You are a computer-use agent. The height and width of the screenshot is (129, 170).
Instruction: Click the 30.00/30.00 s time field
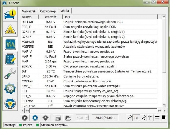point(105,118)
